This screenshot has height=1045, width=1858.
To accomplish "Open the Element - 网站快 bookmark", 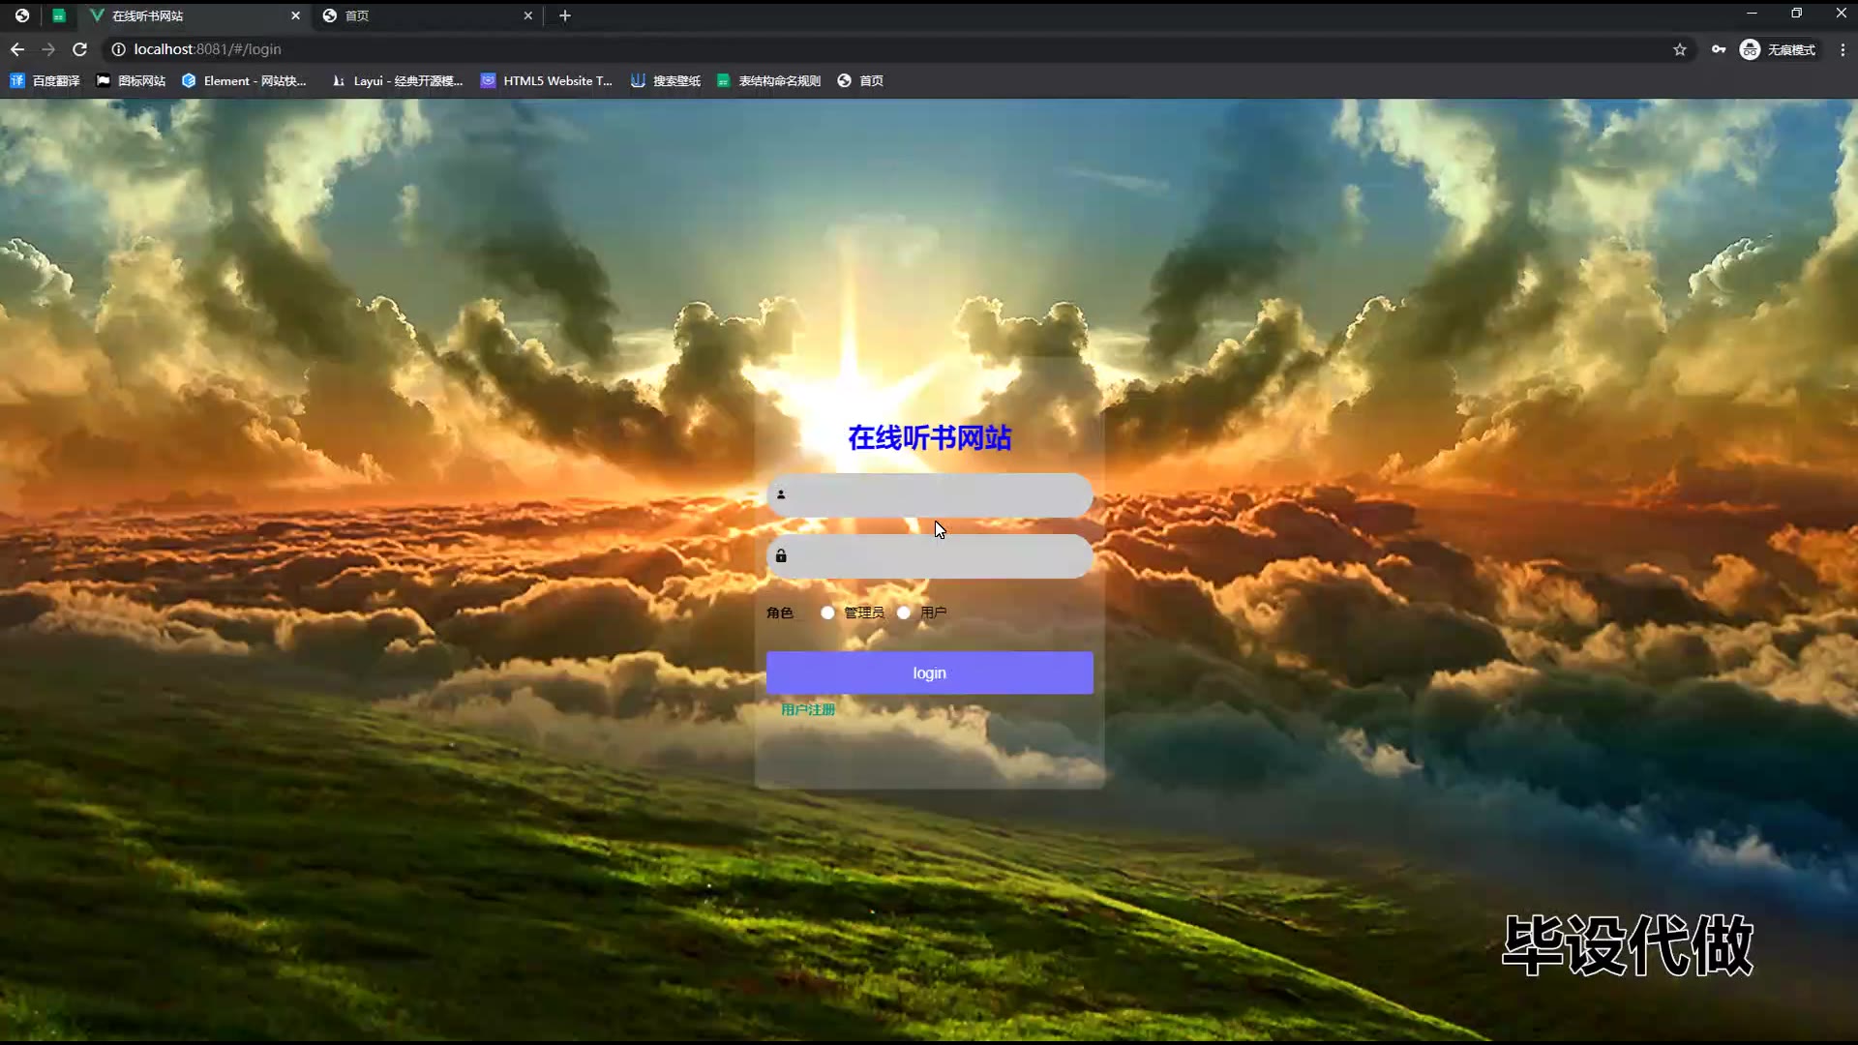I will pyautogui.click(x=245, y=81).
